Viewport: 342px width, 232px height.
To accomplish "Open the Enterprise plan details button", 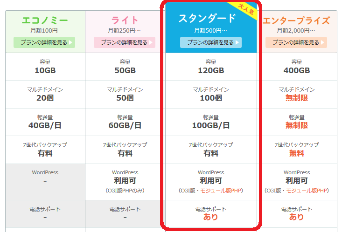I will (x=296, y=42).
